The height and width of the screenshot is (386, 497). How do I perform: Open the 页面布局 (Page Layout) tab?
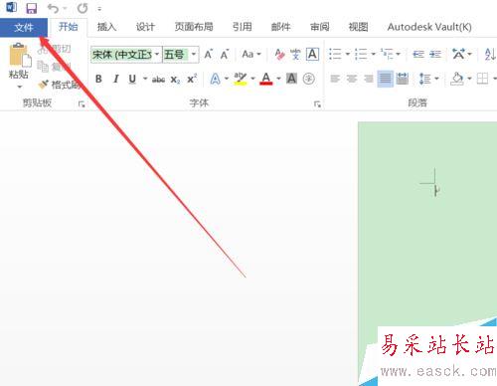[x=194, y=27]
